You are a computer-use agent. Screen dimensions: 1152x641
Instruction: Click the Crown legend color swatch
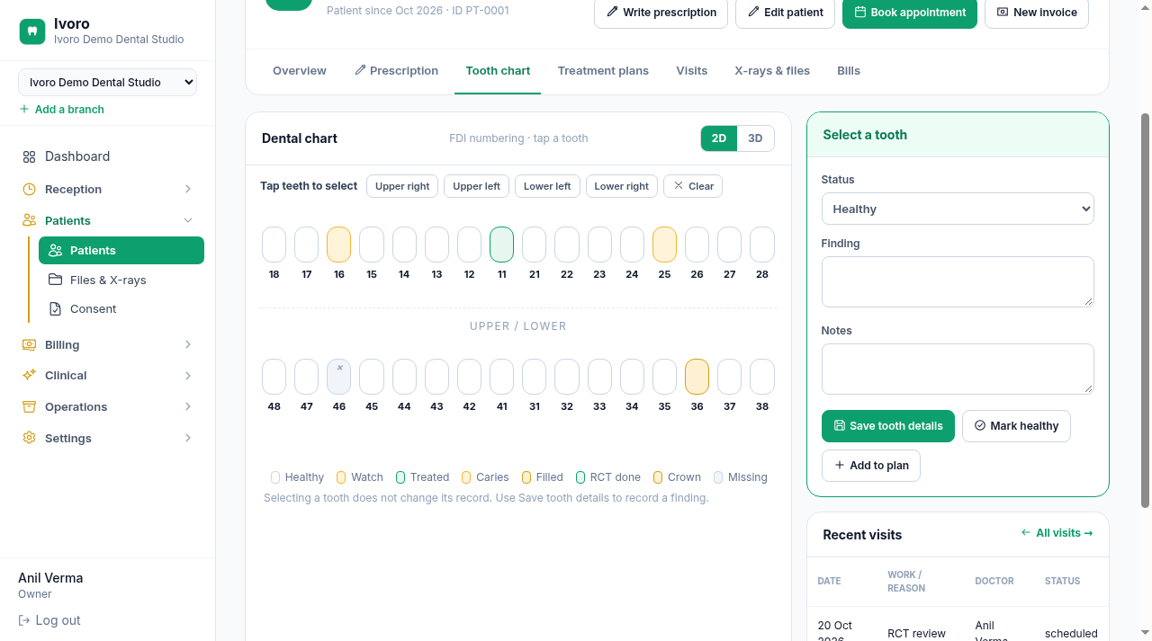658,477
